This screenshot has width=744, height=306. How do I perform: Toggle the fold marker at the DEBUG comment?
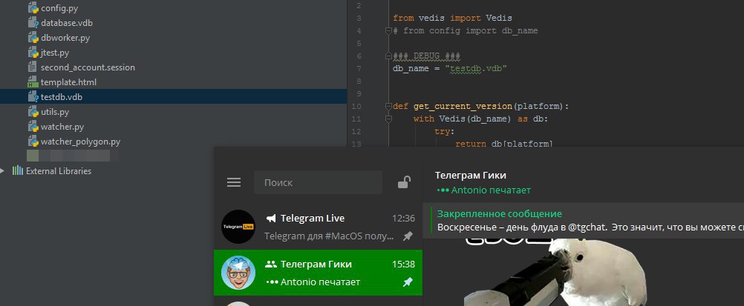388,56
